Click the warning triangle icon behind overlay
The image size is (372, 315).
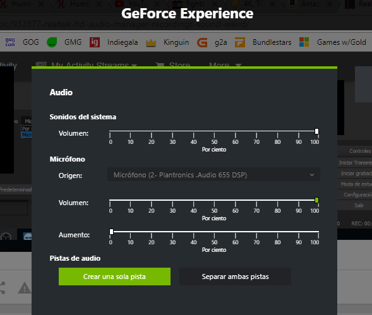(25, 288)
